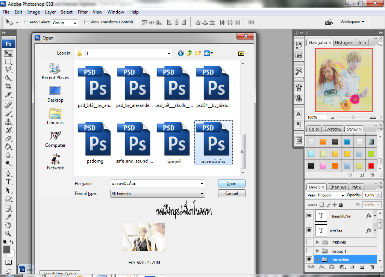Select the Move tool in toolbox
The image size is (385, 277).
[8, 53]
